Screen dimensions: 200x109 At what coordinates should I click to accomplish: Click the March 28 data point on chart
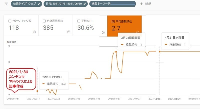(x=116, y=52)
